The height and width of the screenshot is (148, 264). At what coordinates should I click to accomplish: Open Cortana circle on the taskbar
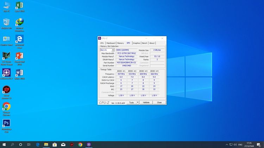20,144
